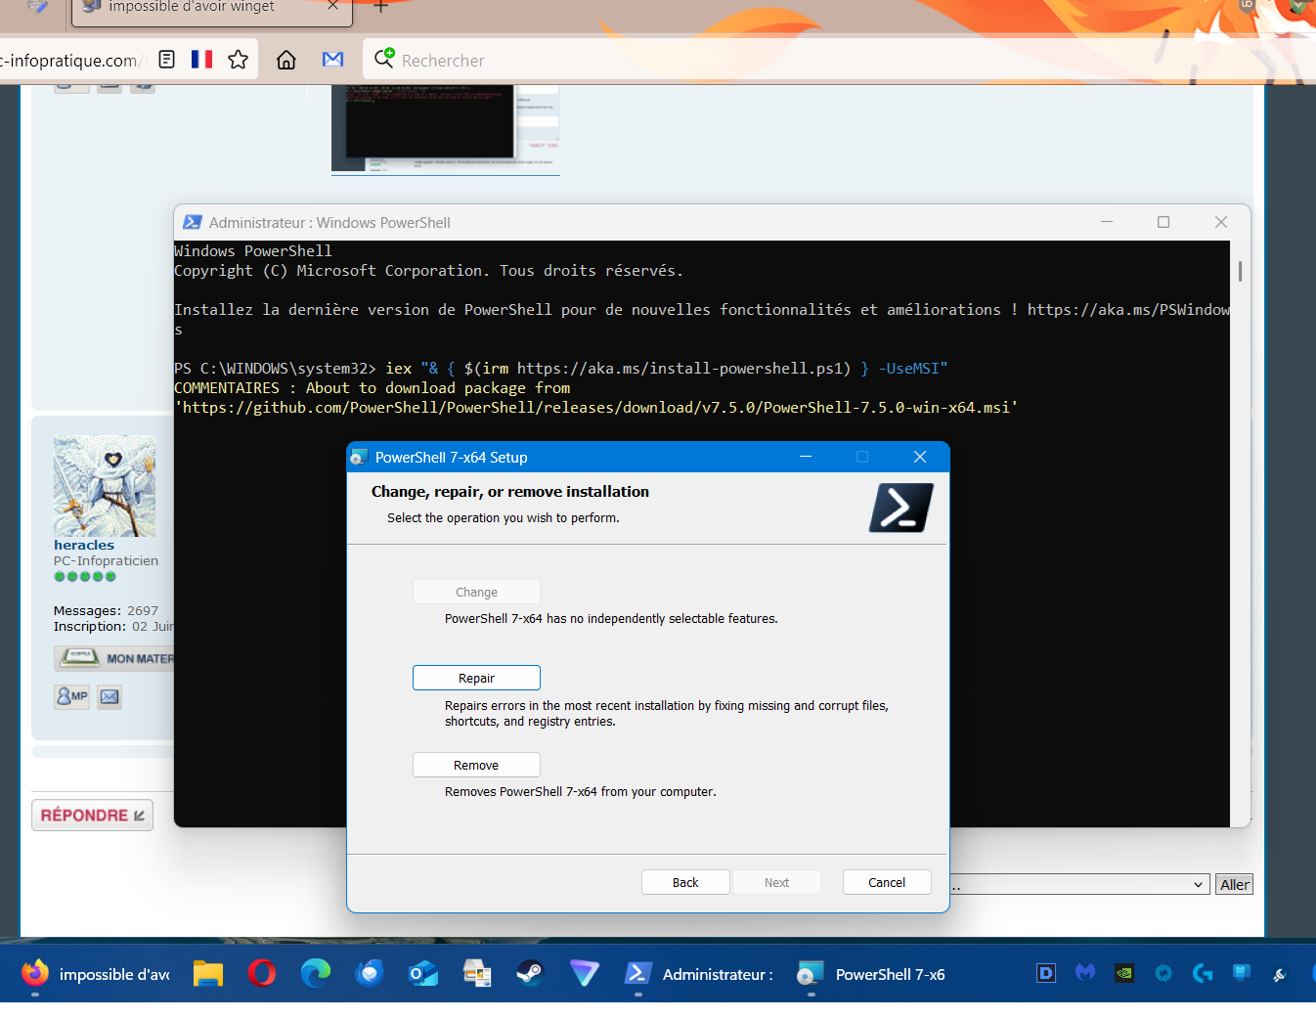Open heracles' profile link
The width and height of the screenshot is (1316, 1019).
84,545
